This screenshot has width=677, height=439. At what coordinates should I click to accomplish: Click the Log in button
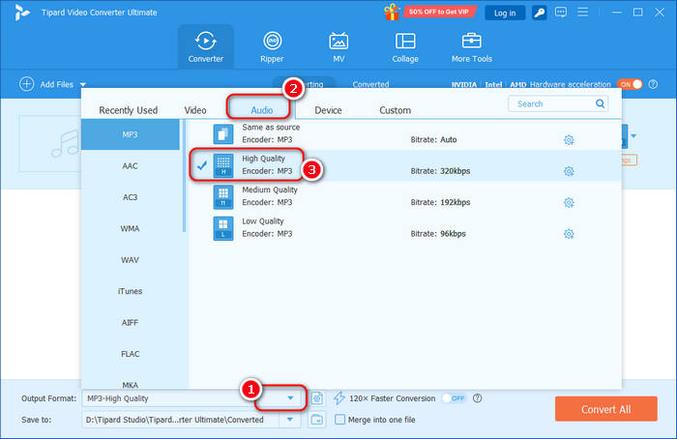(505, 13)
